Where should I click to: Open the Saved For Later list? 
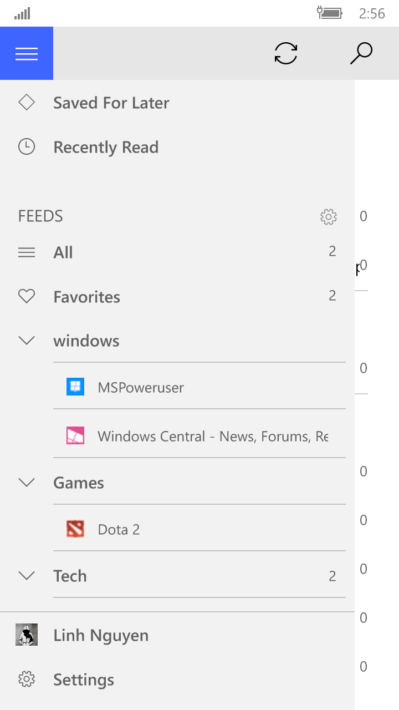click(x=111, y=103)
